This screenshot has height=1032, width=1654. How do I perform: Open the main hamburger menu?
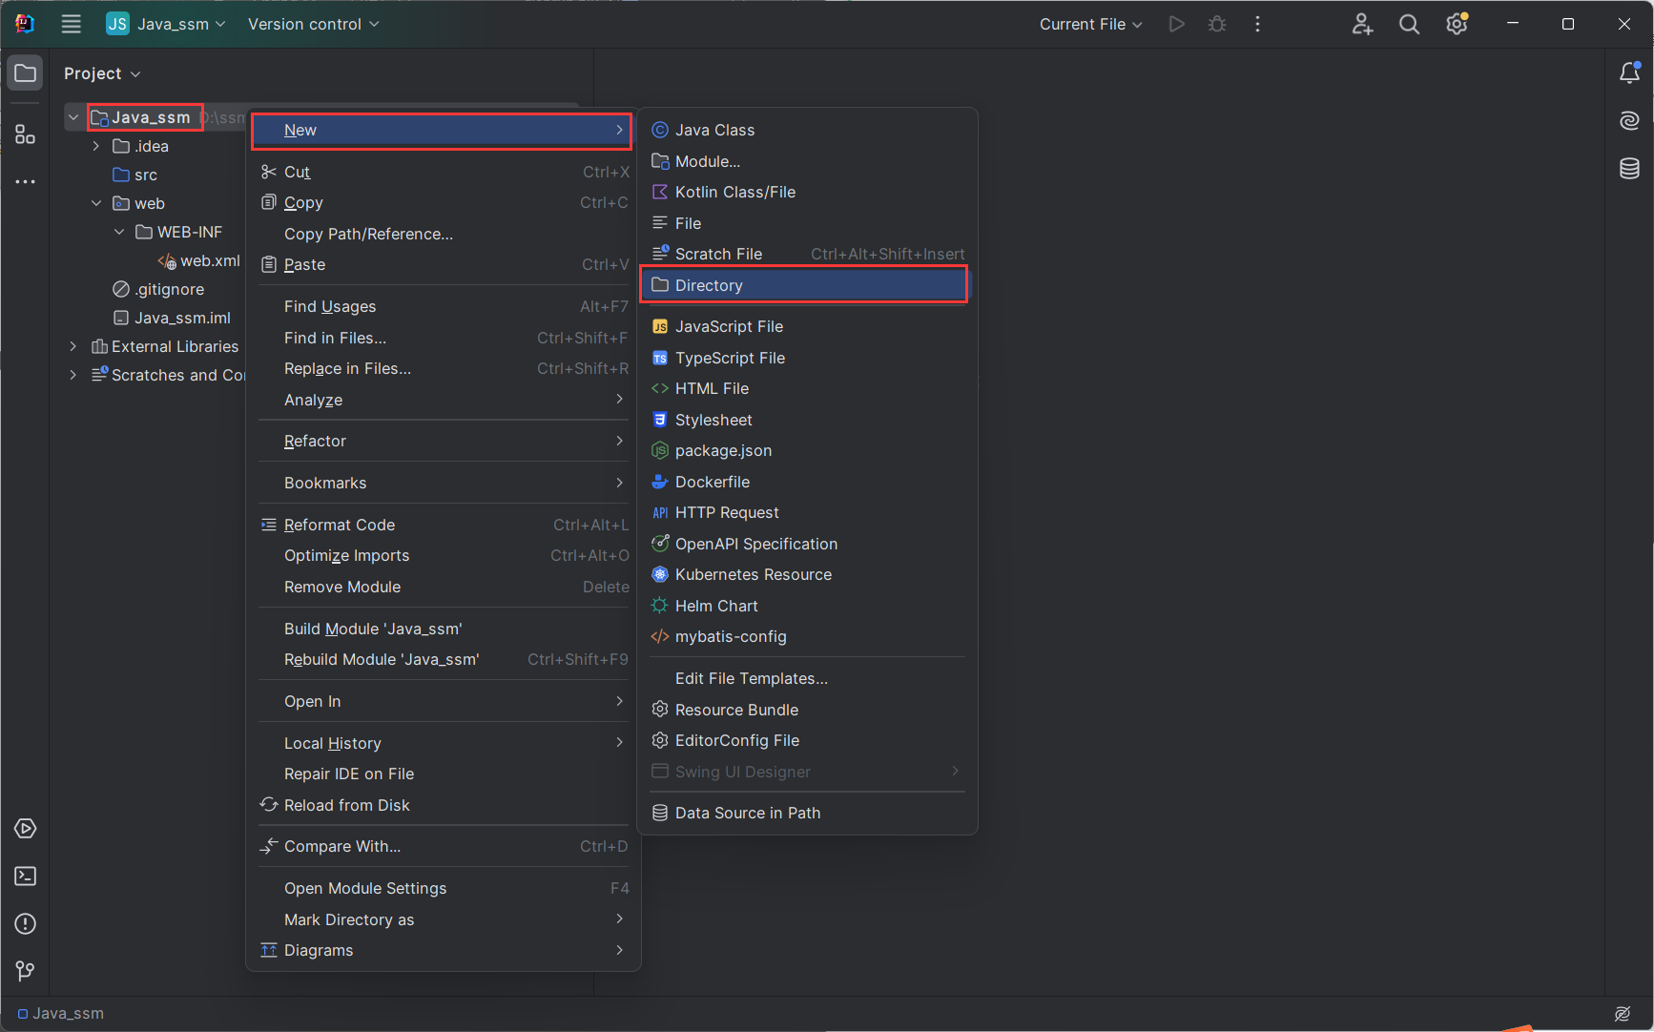[x=72, y=25]
